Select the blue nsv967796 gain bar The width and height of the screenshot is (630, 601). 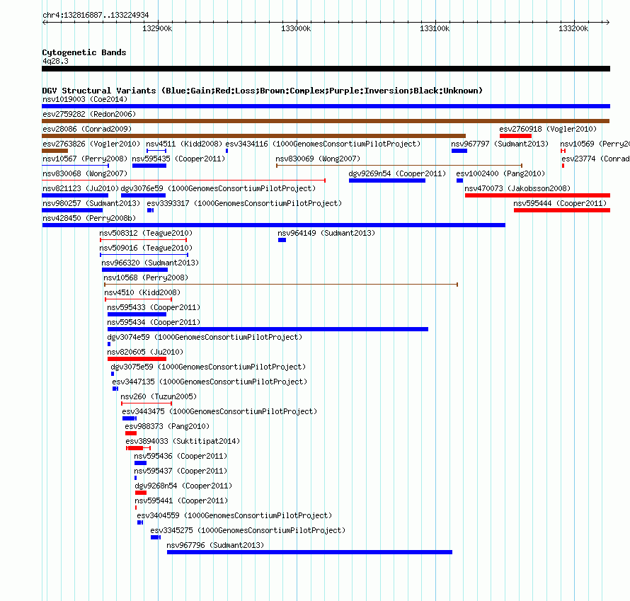[x=309, y=552]
